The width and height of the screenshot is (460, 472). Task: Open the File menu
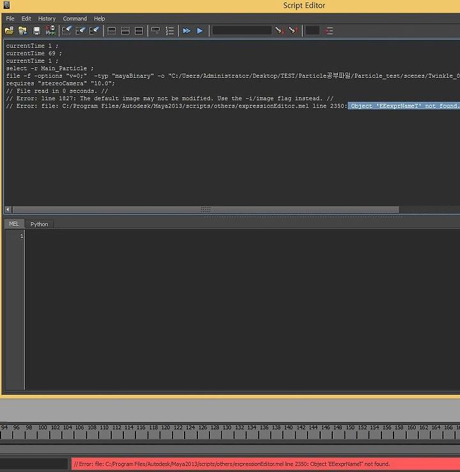click(10, 18)
